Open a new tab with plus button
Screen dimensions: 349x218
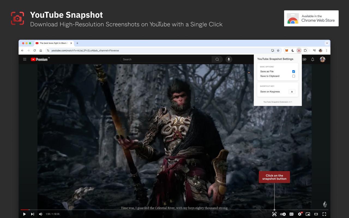click(77, 43)
